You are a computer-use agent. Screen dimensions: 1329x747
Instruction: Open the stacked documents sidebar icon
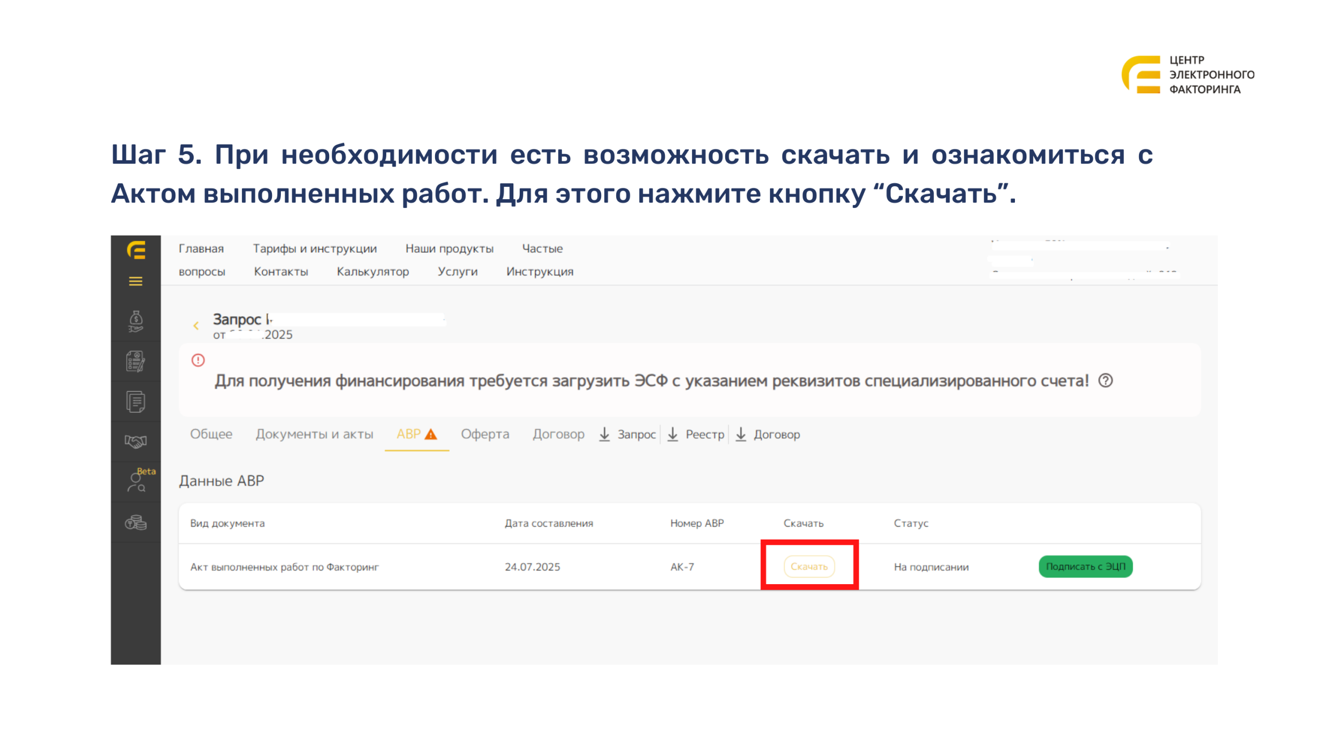pyautogui.click(x=135, y=401)
